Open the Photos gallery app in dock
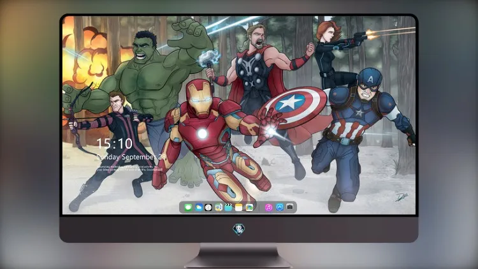 tap(249, 208)
